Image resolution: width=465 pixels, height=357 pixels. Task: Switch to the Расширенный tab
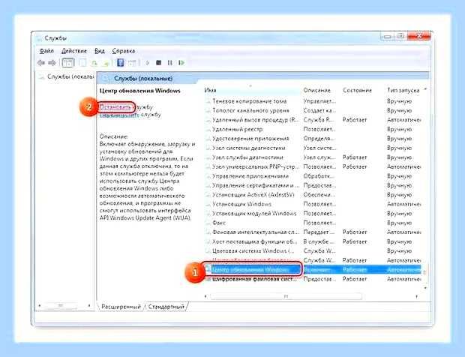pyautogui.click(x=121, y=307)
